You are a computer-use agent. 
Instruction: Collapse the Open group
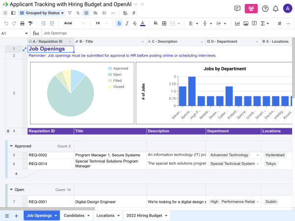point(11,190)
